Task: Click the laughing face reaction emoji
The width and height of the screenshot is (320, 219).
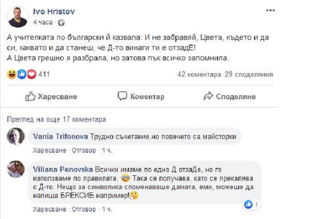Action: 12,74
